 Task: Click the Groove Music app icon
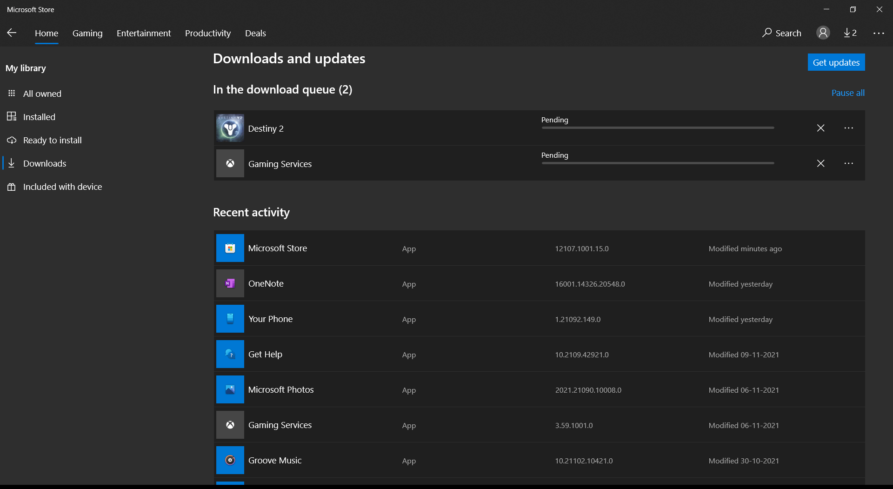pos(230,460)
